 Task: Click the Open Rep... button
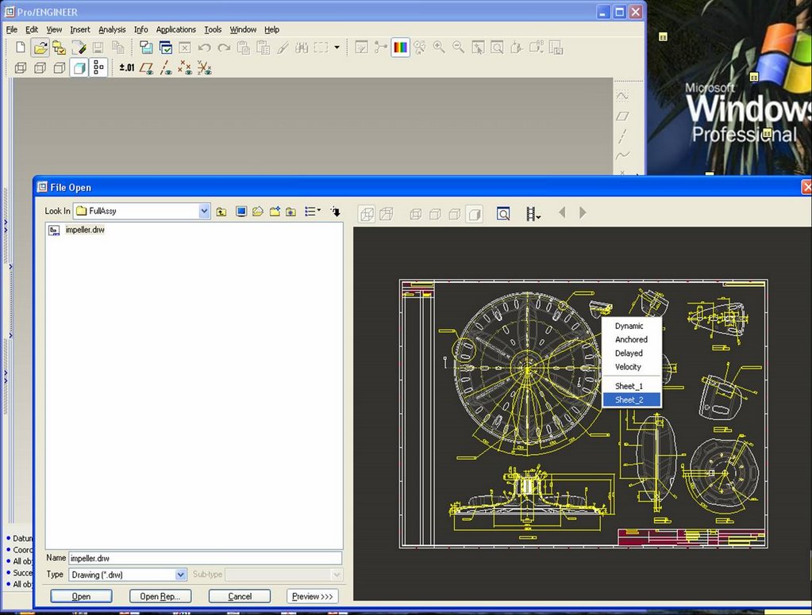[160, 597]
